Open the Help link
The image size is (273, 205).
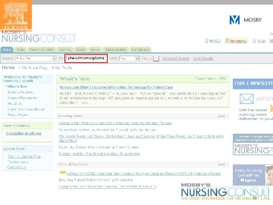[x=262, y=41]
